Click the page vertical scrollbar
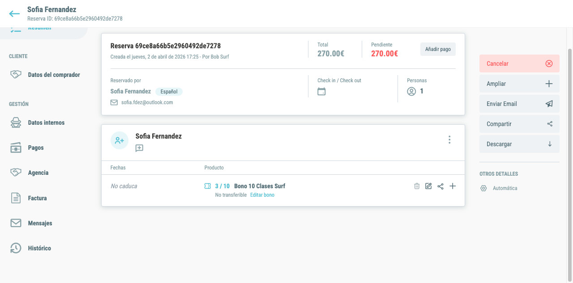This screenshot has width=573, height=283. click(x=569, y=163)
